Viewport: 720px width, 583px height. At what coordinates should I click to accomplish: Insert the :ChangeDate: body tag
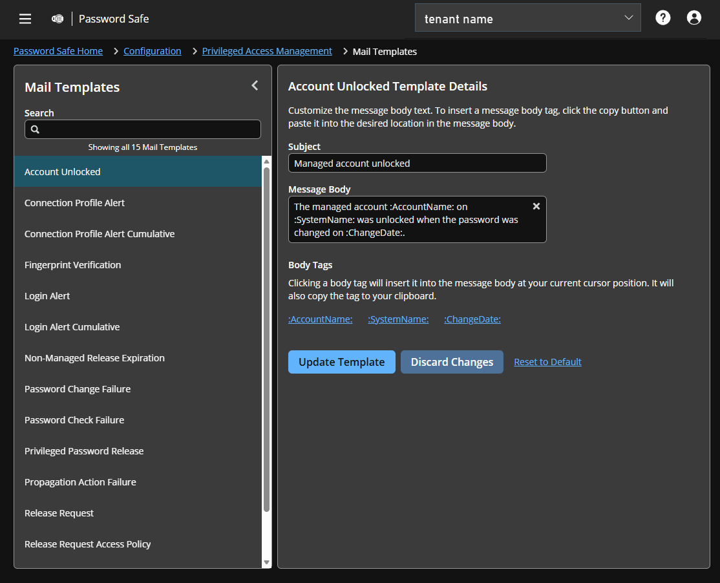click(x=472, y=319)
